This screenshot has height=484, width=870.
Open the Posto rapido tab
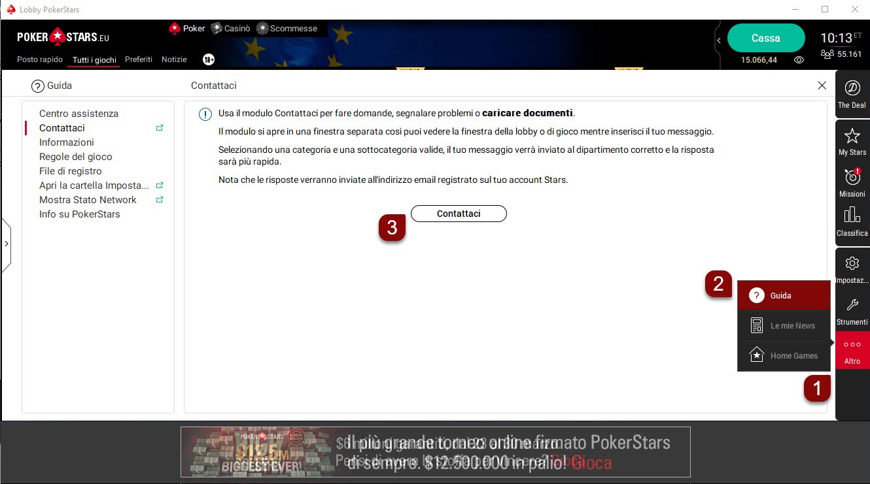click(40, 59)
